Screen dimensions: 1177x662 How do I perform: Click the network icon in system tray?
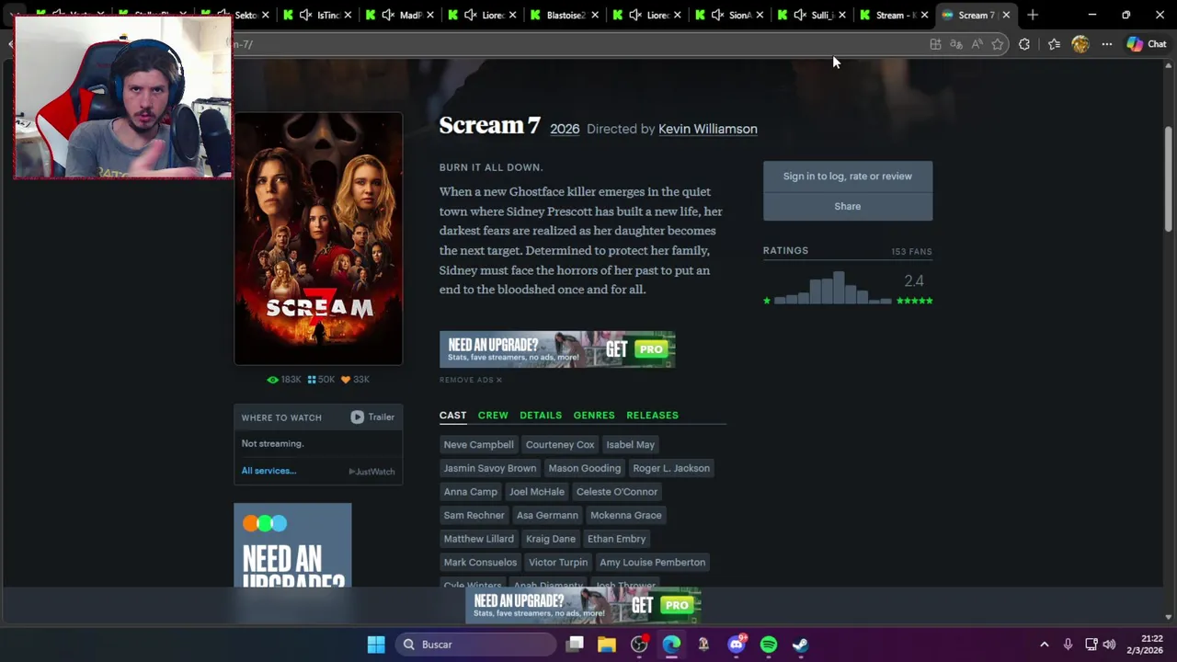point(1091,645)
